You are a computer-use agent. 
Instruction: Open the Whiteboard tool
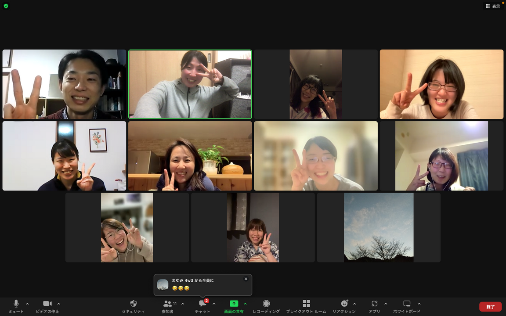point(407,304)
